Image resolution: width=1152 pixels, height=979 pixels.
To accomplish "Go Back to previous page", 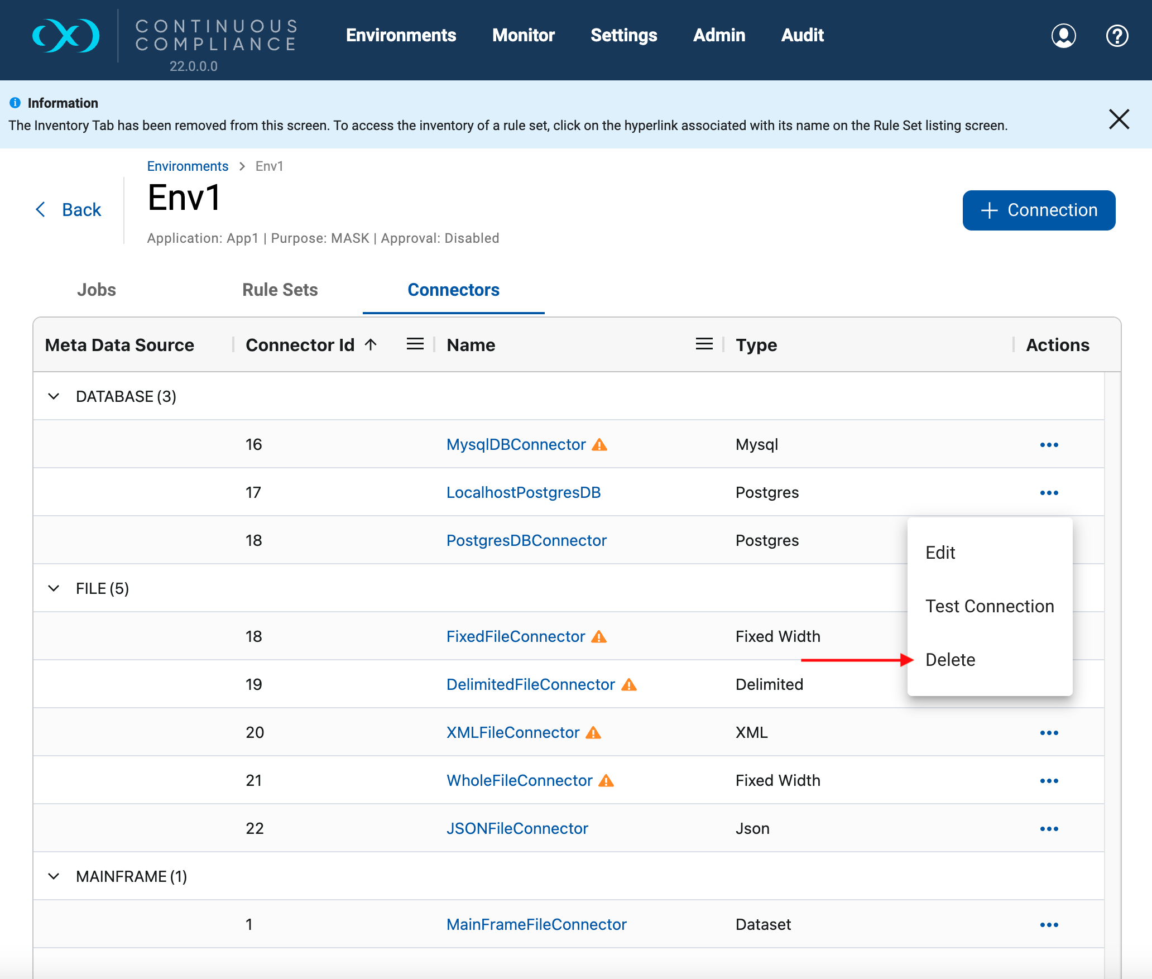I will (69, 210).
